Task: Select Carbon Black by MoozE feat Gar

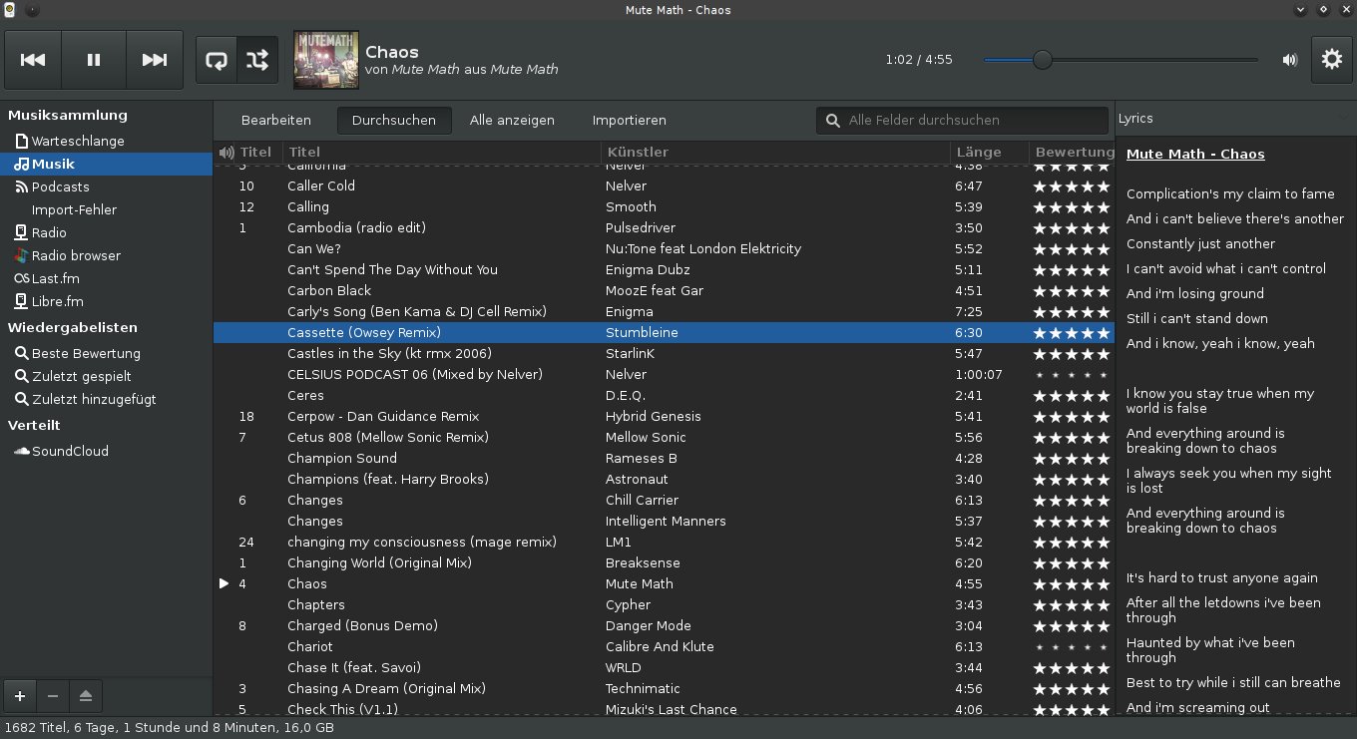Action: 664,291
